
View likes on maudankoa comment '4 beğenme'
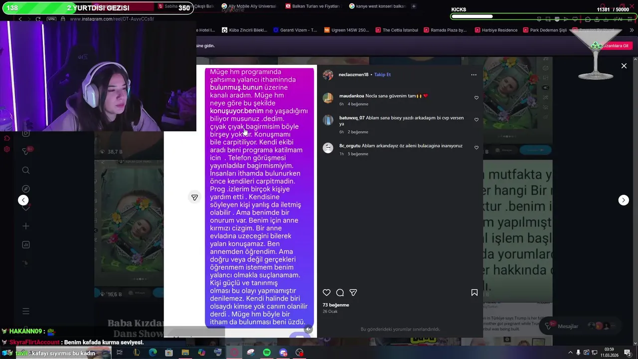point(358,104)
